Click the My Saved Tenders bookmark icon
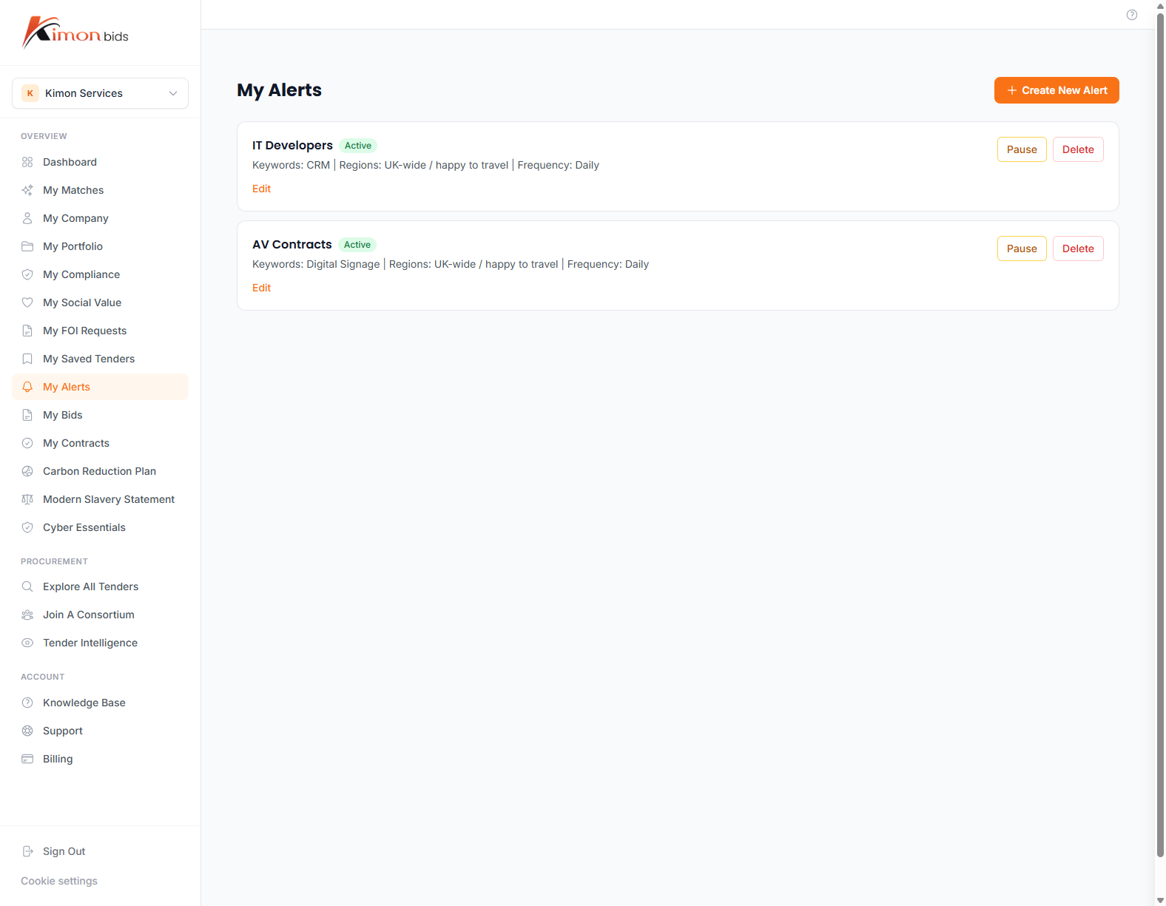 (x=27, y=359)
